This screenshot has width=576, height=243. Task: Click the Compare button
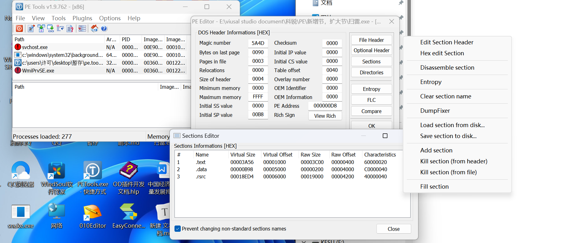point(371,111)
